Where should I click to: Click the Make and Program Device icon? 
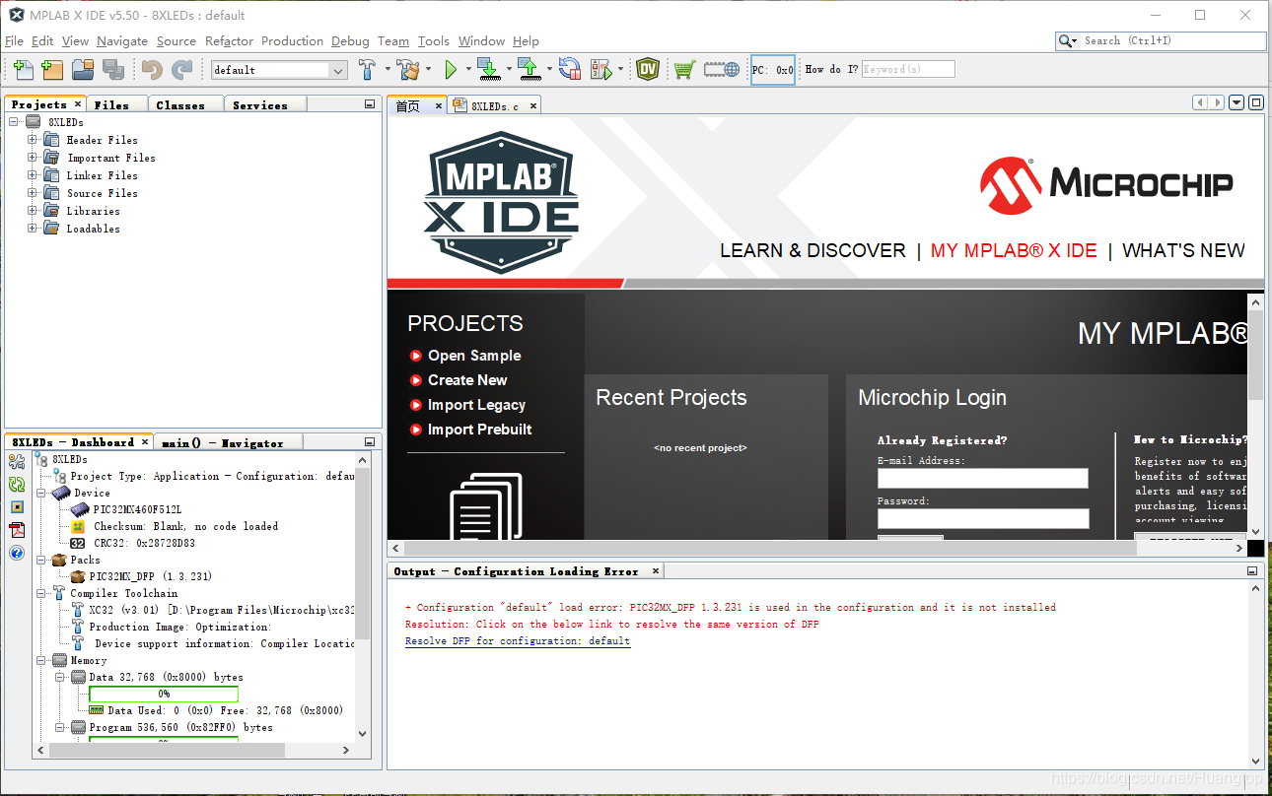coord(489,69)
